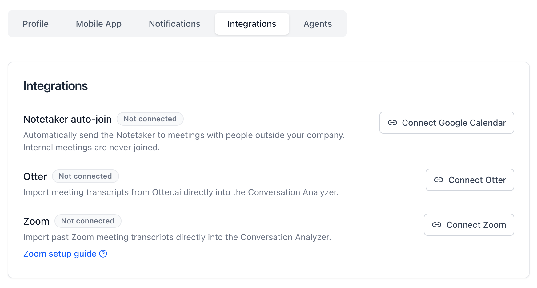Click the description mentioning Otter.ai transcripts
The height and width of the screenshot is (288, 537).
pyautogui.click(x=181, y=192)
